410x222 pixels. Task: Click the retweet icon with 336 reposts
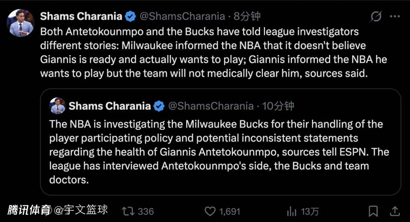tap(127, 211)
